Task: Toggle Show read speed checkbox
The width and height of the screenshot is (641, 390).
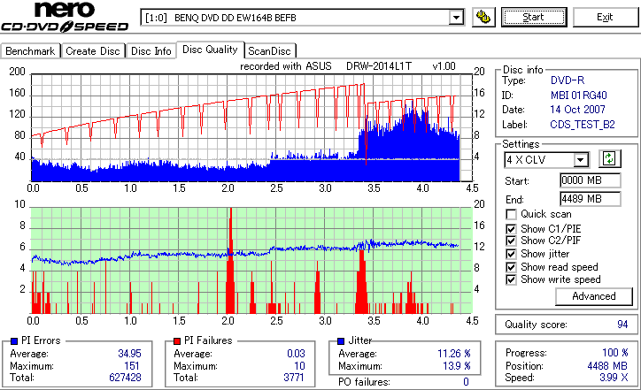Action: coord(511,267)
